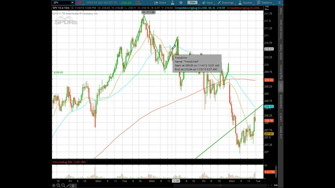This screenshot has width=335, height=188.
Task: Open the Active Trader side tab
Action: [281, 52]
